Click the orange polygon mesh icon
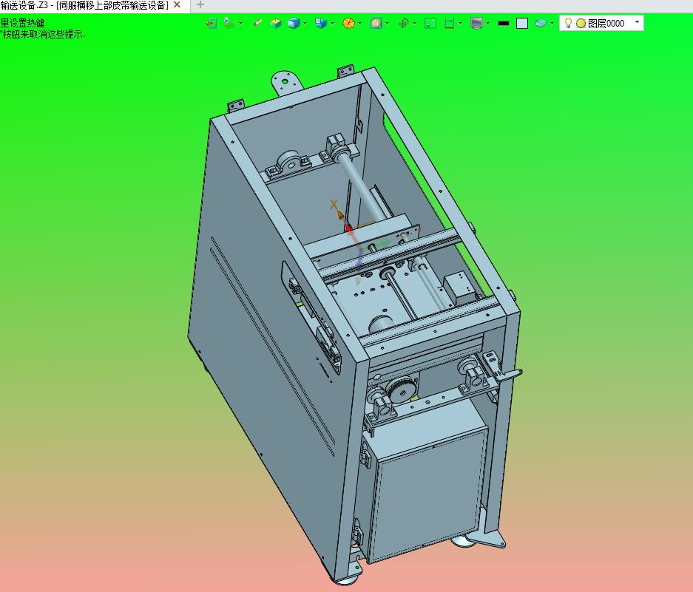Image resolution: width=693 pixels, height=592 pixels. tap(348, 24)
